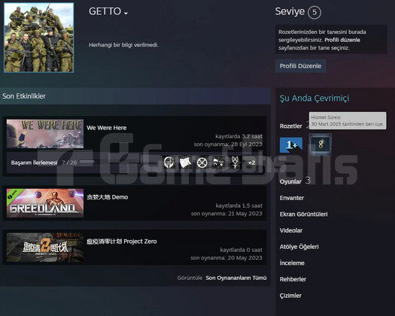Screen dimensions: 395x316
Task: Open the first We Were Here achievement icon
Action: [x=169, y=163]
